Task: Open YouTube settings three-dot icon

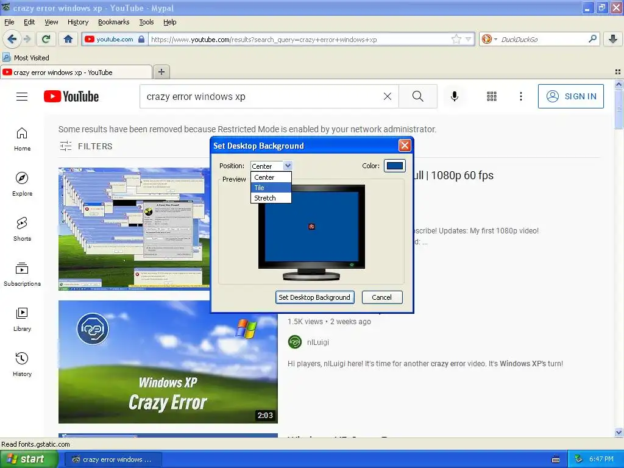Action: (520, 96)
